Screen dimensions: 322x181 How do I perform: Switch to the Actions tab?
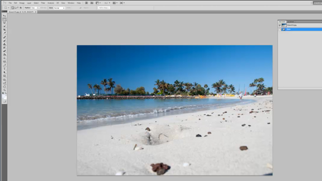[291, 22]
